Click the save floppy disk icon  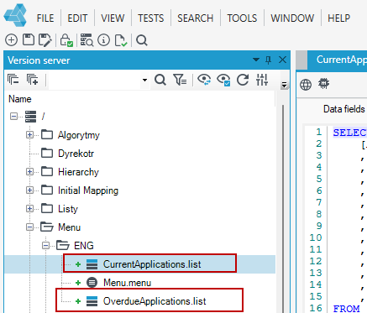29,39
